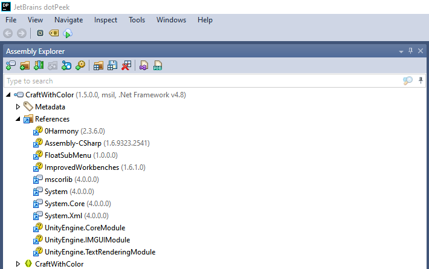Select UnityEngine.IMGUIModule reference
The image size is (429, 269).
pos(87,240)
